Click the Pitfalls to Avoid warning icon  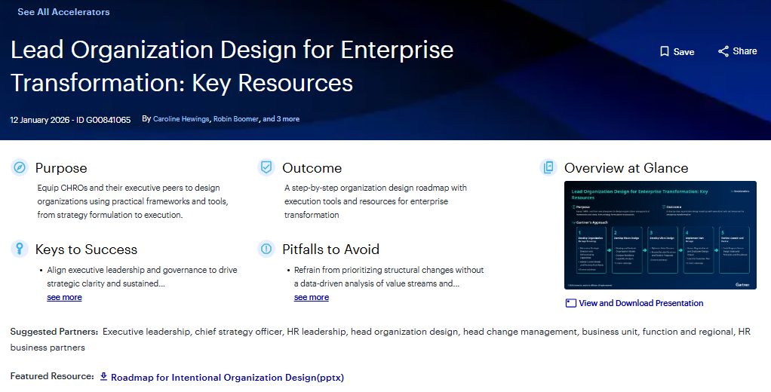pos(266,249)
